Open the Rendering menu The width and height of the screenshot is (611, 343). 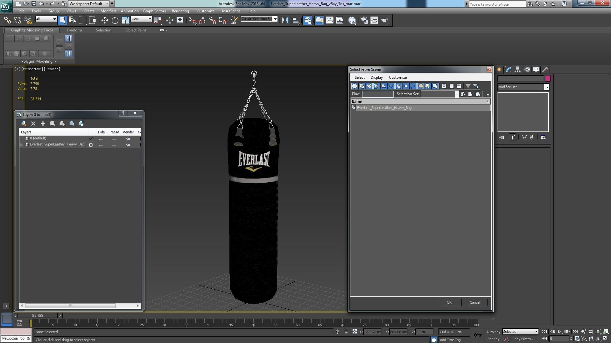pyautogui.click(x=180, y=11)
